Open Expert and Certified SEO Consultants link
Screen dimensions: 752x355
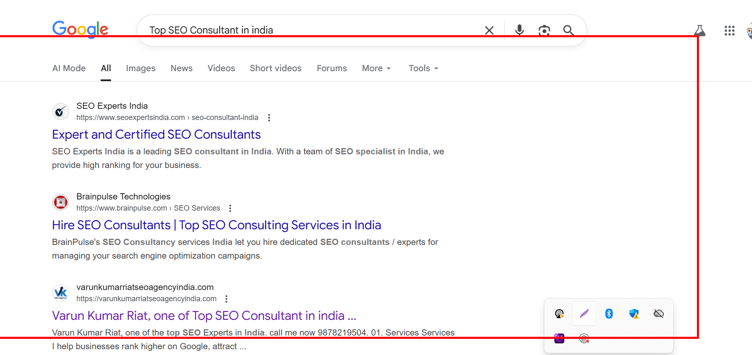[156, 134]
